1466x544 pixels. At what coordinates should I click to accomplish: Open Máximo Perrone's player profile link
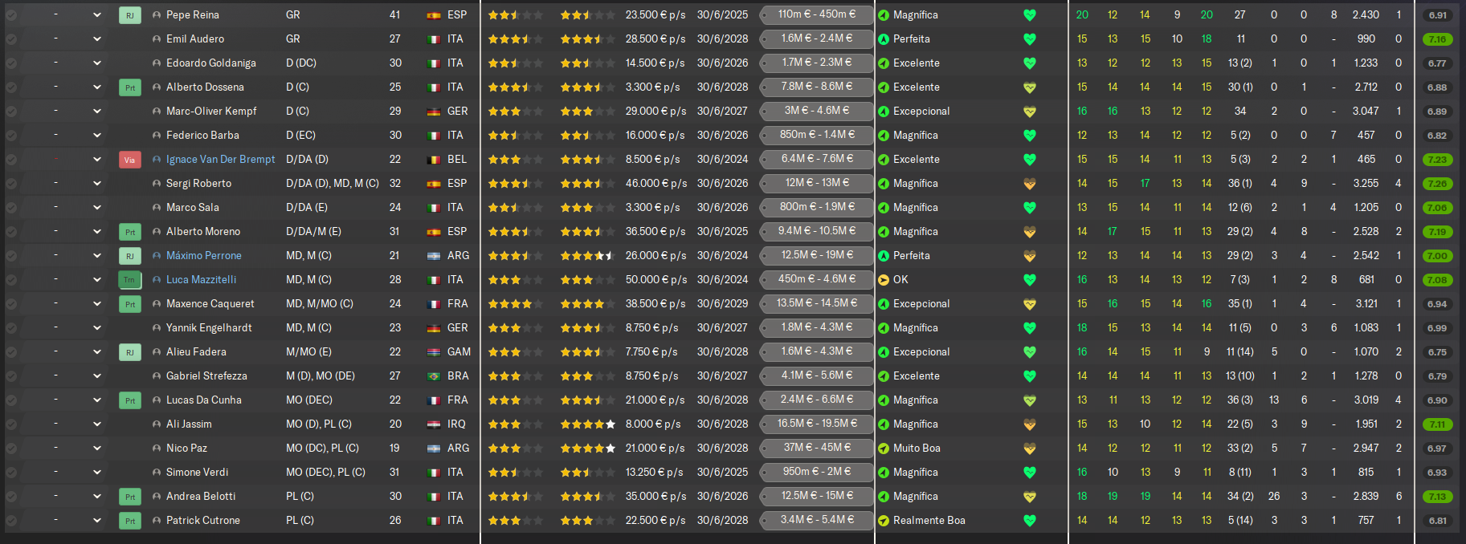point(203,256)
